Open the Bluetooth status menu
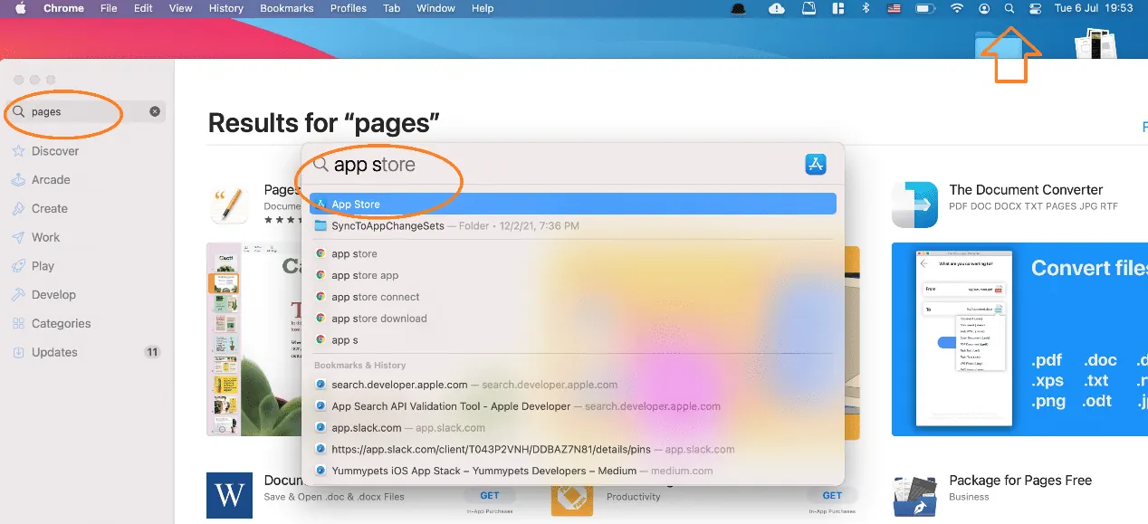 (865, 8)
